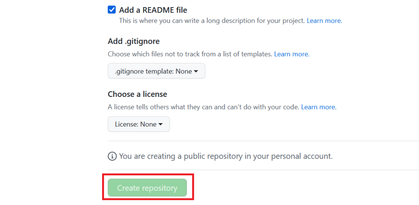419x205 pixels.
Task: Click the README long description helper text
Action: (212, 20)
